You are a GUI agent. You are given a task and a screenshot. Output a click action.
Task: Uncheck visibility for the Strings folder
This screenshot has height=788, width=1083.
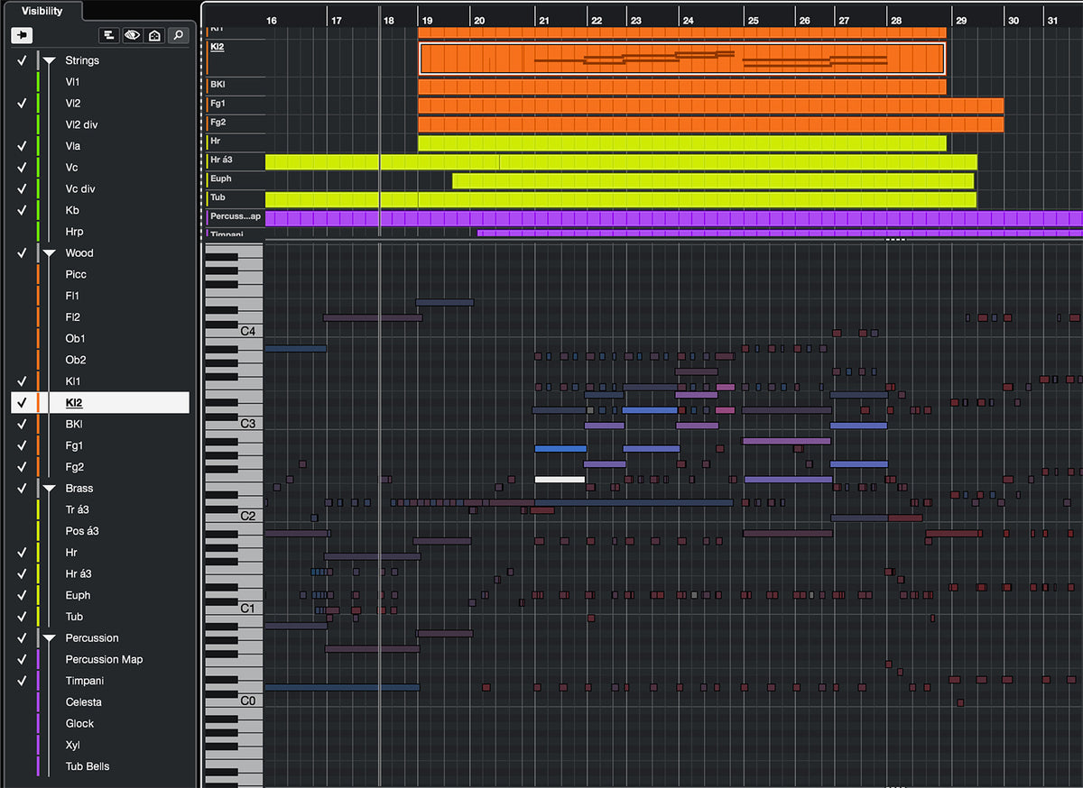pos(22,60)
